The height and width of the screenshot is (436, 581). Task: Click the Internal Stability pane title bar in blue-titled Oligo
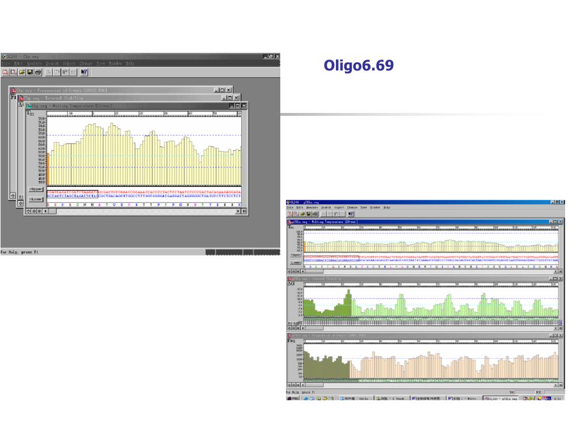(425, 278)
